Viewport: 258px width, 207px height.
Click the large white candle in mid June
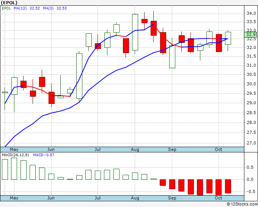(x=79, y=76)
